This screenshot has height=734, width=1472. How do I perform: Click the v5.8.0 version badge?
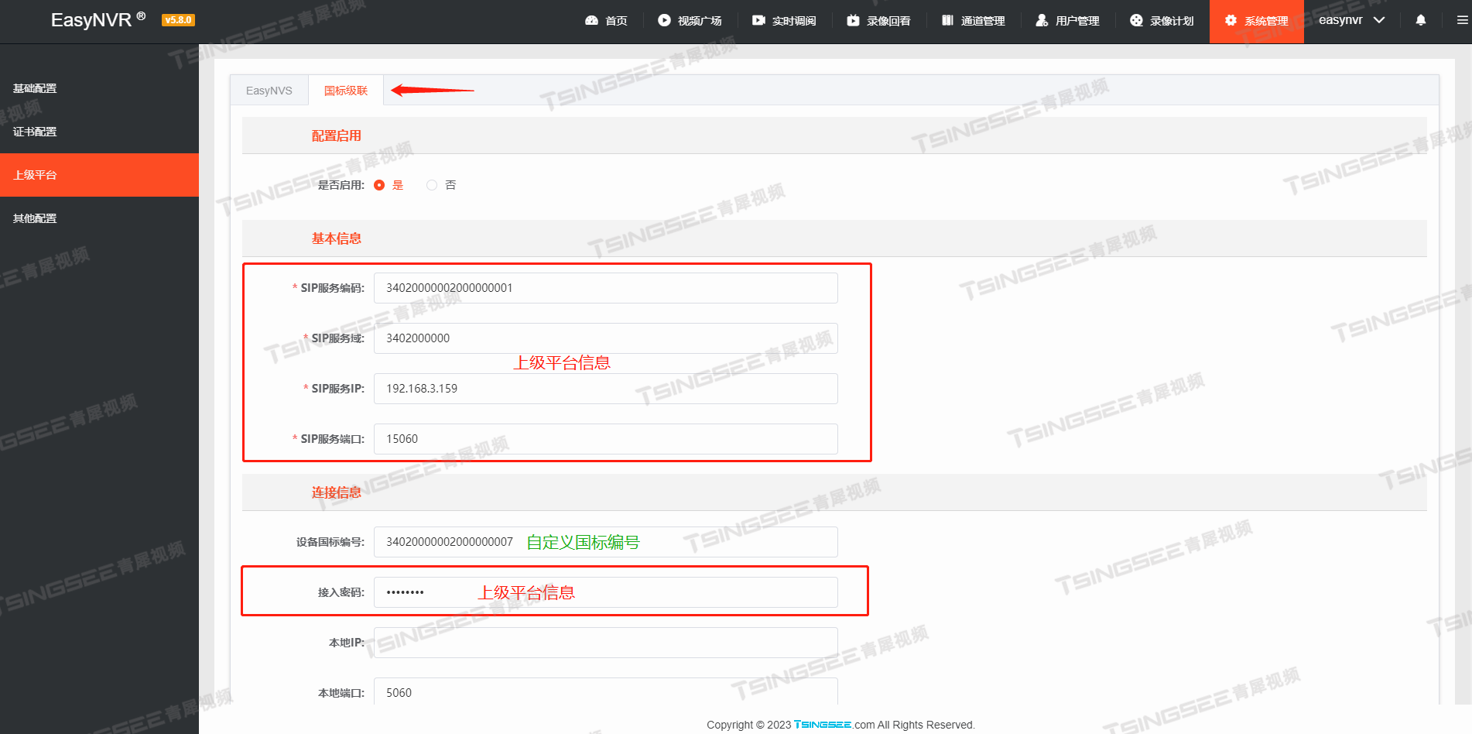(x=178, y=20)
